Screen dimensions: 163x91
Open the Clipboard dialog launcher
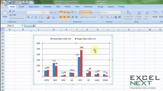tap(24, 22)
